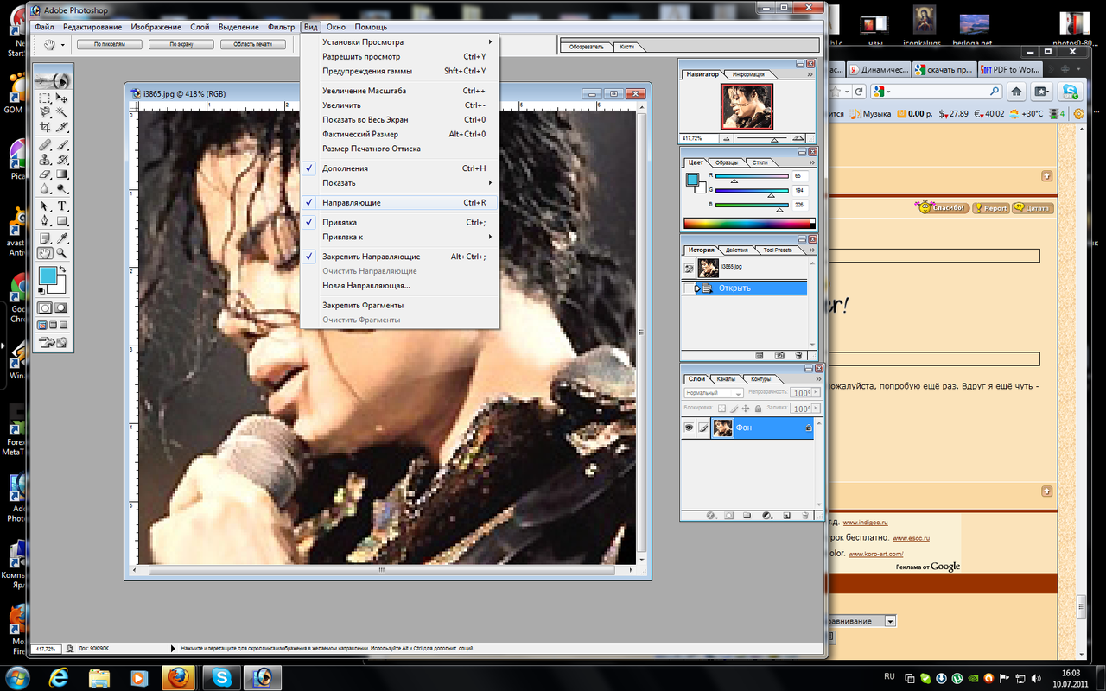The width and height of the screenshot is (1106, 691).
Task: Open the Файл menu
Action: click(x=44, y=27)
